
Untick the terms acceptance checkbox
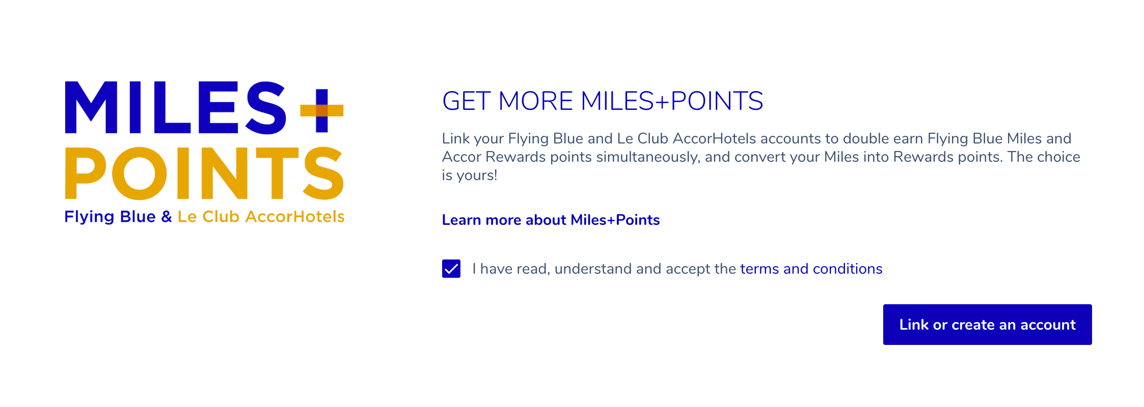click(451, 269)
